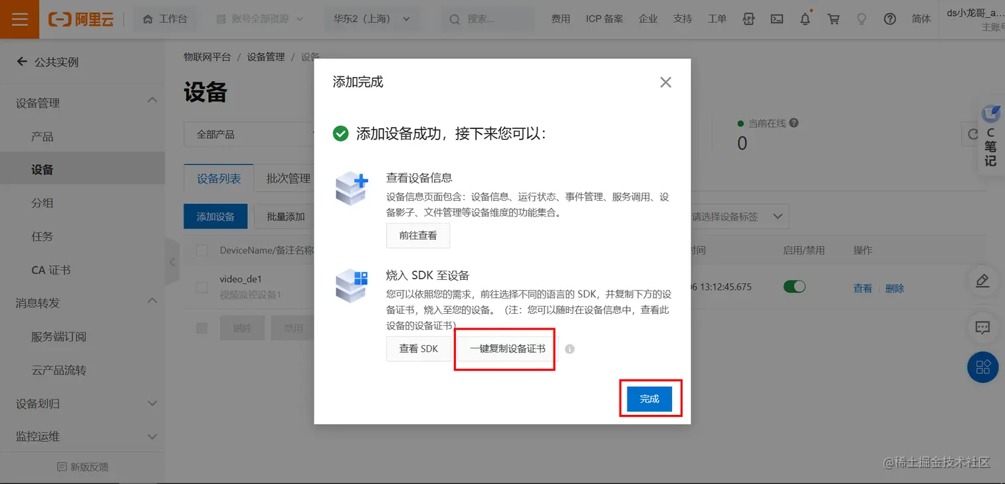Click the Aliyun logo
Viewport: 1005px width, 484px height.
(x=80, y=19)
